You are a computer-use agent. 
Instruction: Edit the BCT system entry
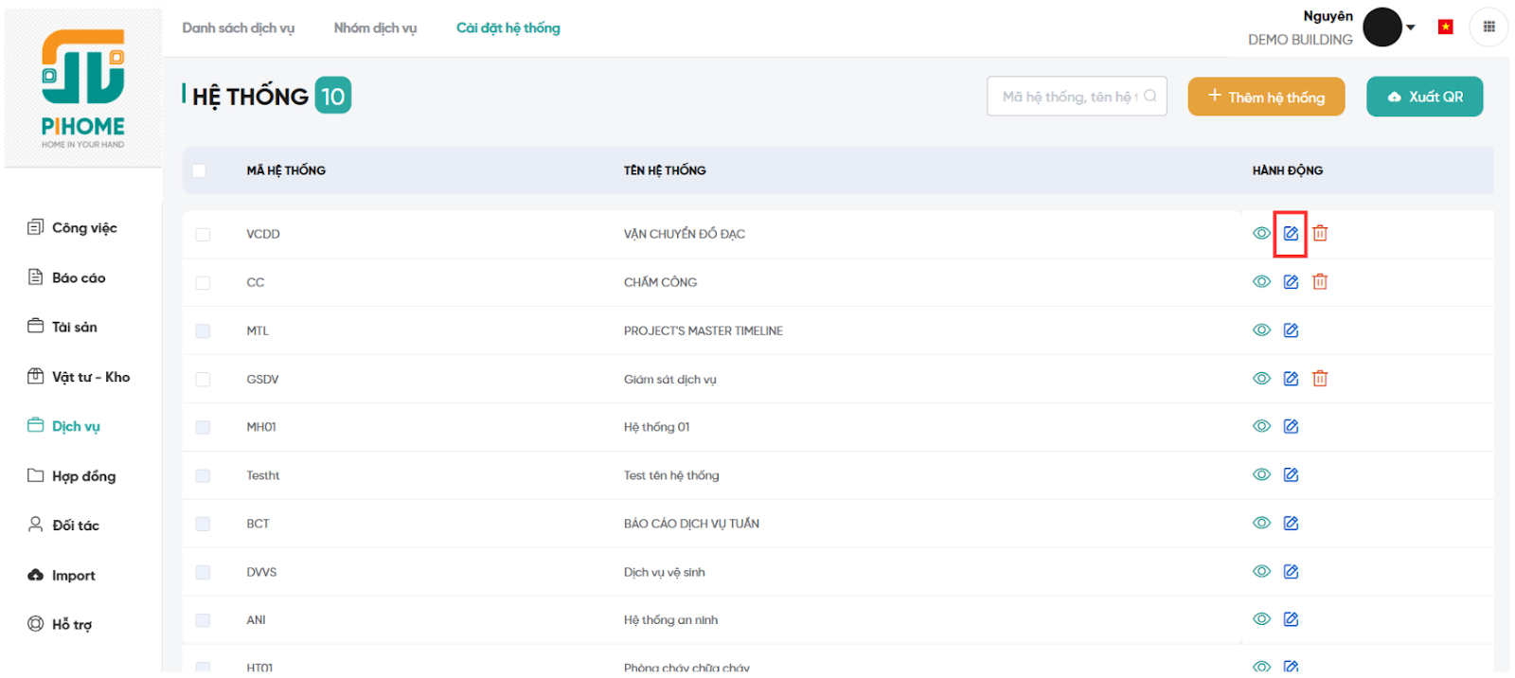[1291, 524]
